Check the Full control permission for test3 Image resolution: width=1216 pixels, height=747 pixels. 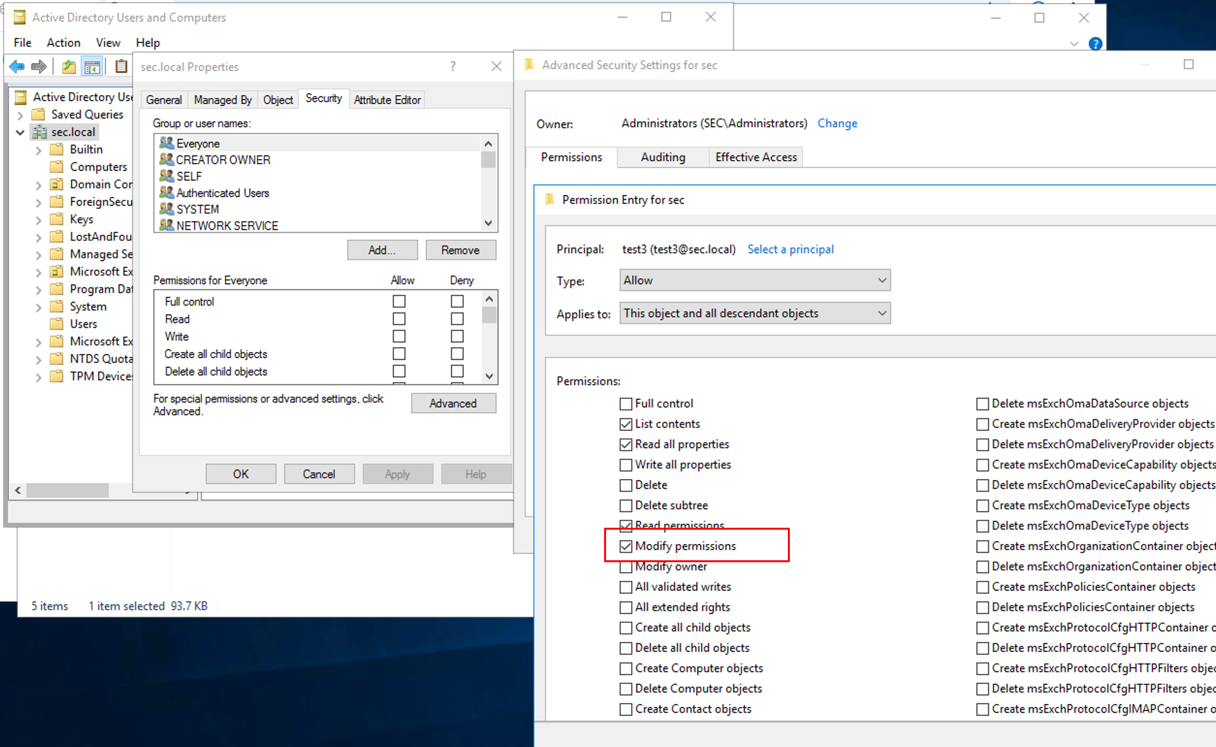625,404
